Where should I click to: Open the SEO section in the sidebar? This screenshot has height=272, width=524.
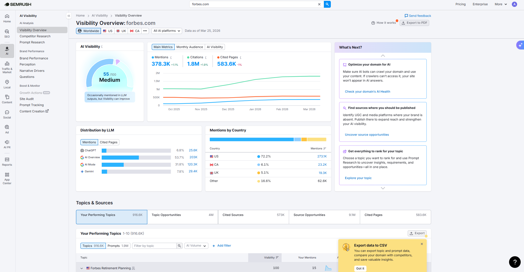7,33
